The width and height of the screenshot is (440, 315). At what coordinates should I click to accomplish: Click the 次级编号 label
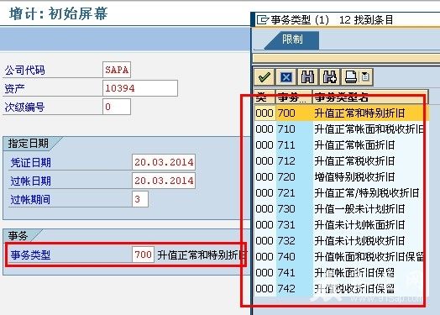[x=24, y=108]
